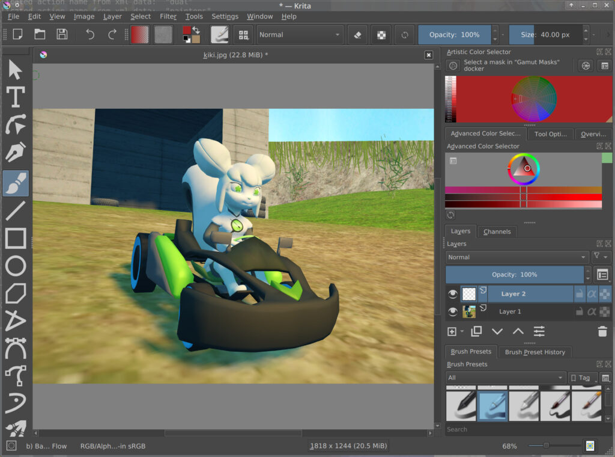Open the brush preset tag filter showing All
This screenshot has width=615, height=457.
pyautogui.click(x=504, y=378)
